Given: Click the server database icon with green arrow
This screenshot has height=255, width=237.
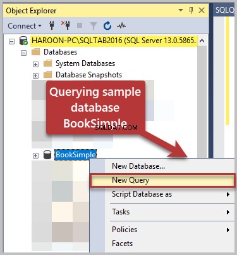Looking at the screenshot, I should [x=23, y=41].
